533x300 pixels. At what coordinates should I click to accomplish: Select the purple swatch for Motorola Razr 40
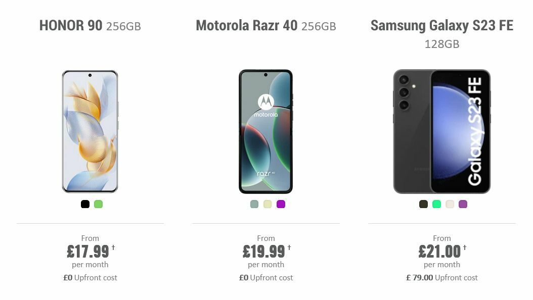[x=281, y=204]
